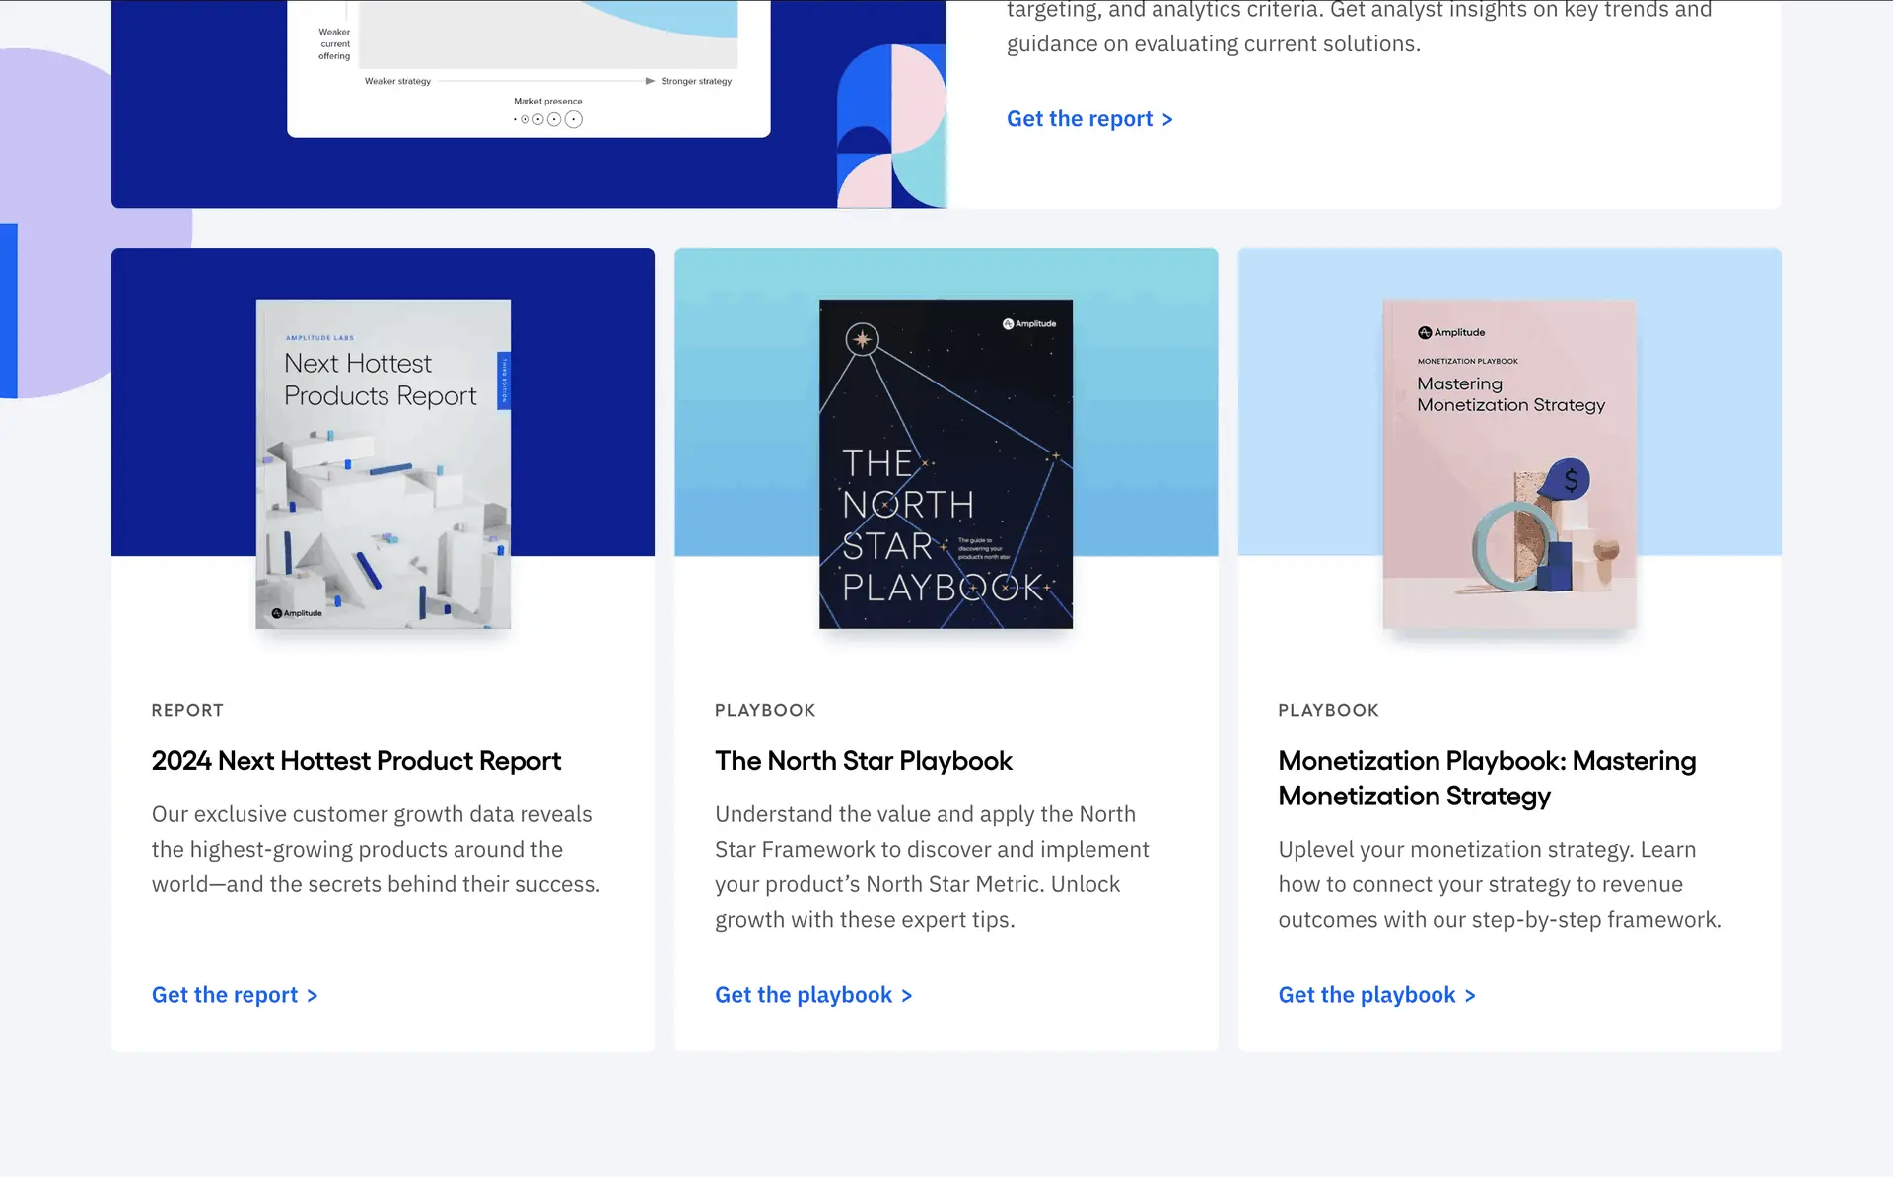Click 'Get the playbook' under Monetization Strategy
Image resolution: width=1893 pixels, height=1183 pixels.
(1376, 995)
